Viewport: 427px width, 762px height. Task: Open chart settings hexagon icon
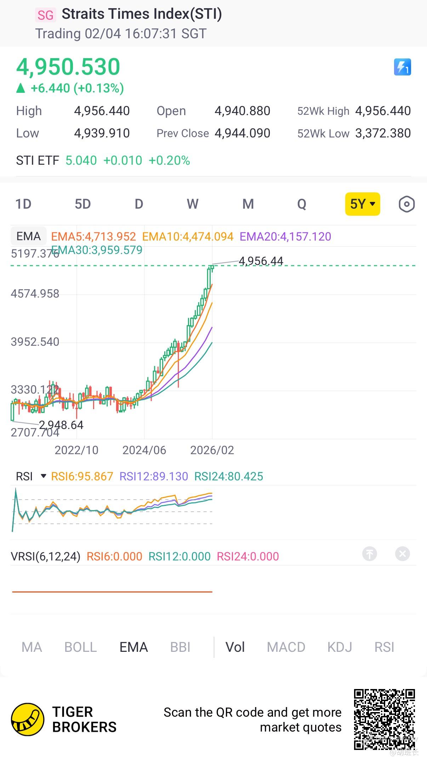[x=406, y=204]
